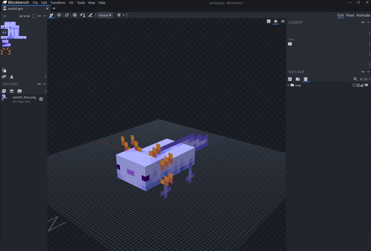This screenshot has width=371, height=251.
Task: Open Textures toolbar more options
Action: point(46,91)
